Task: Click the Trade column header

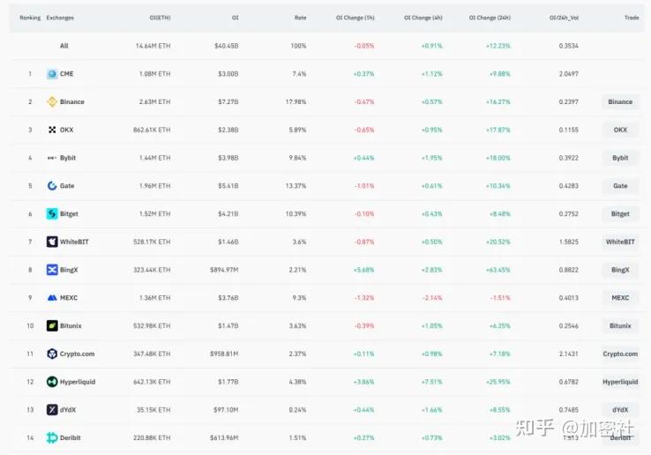Action: click(632, 18)
